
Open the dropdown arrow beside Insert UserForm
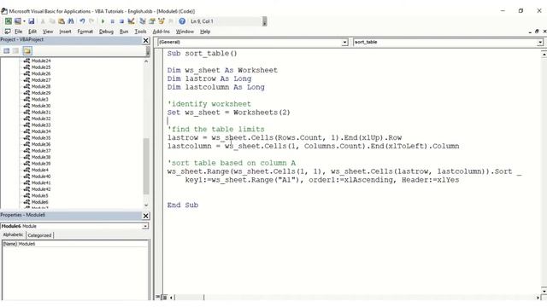(x=24, y=21)
